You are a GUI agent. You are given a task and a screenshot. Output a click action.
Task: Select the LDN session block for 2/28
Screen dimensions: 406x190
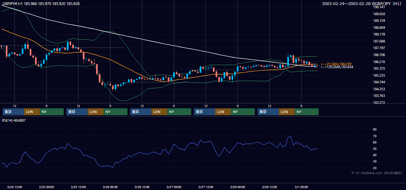[287, 112]
